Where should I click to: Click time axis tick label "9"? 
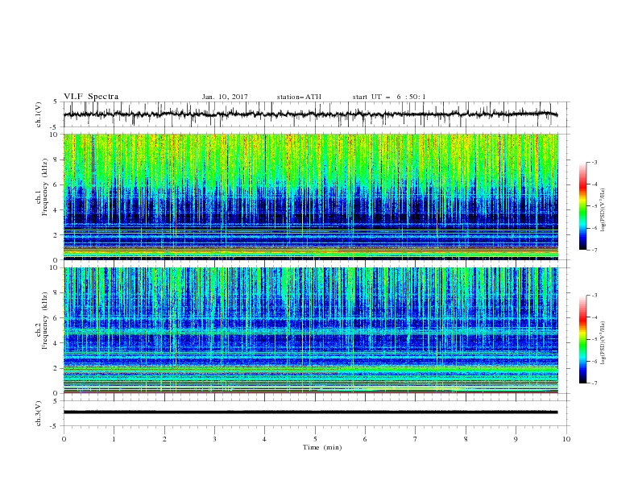pyautogui.click(x=516, y=439)
